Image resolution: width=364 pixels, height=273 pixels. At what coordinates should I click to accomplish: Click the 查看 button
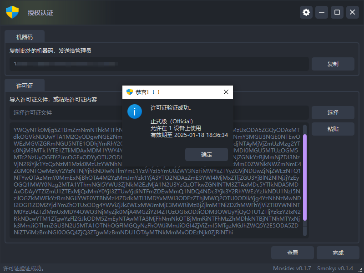pyautogui.click(x=293, y=253)
